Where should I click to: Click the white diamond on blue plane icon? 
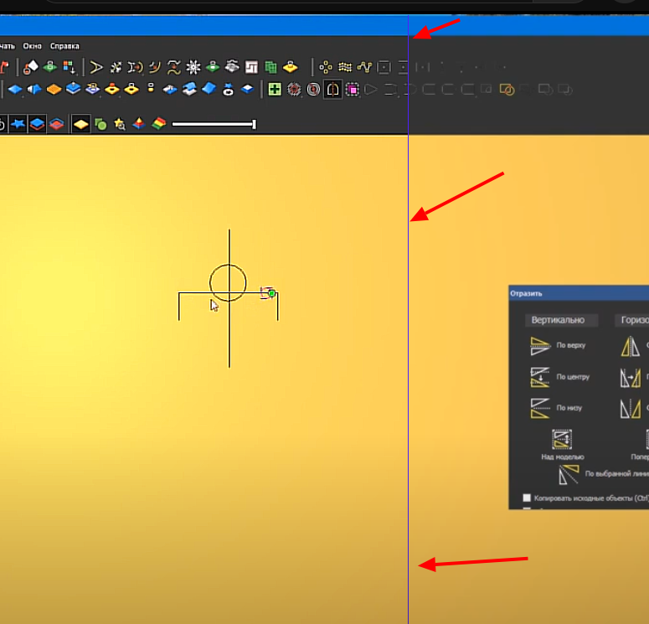coord(248,89)
